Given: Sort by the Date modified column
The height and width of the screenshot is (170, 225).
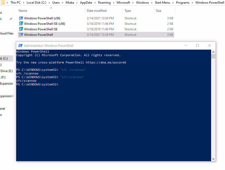Looking at the screenshot, I should click(97, 11).
